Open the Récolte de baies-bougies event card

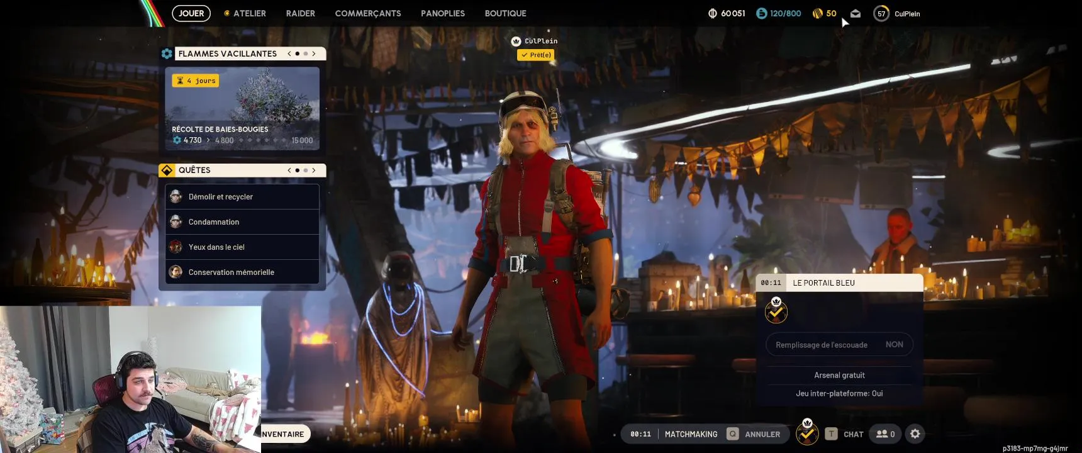(x=242, y=108)
